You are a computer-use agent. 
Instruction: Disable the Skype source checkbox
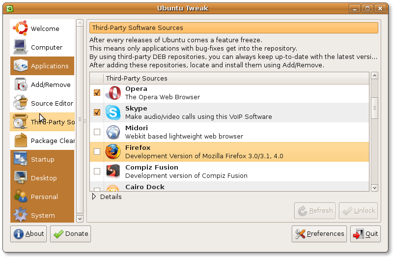click(x=97, y=112)
